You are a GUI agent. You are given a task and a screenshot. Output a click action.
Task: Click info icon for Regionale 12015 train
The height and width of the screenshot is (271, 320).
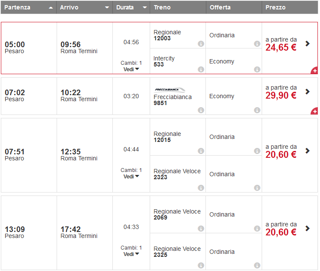(201, 151)
